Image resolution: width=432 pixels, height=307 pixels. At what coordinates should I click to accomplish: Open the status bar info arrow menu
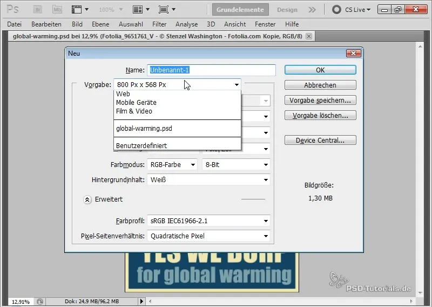141,301
